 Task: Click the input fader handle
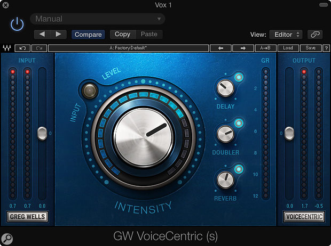coord(42,133)
